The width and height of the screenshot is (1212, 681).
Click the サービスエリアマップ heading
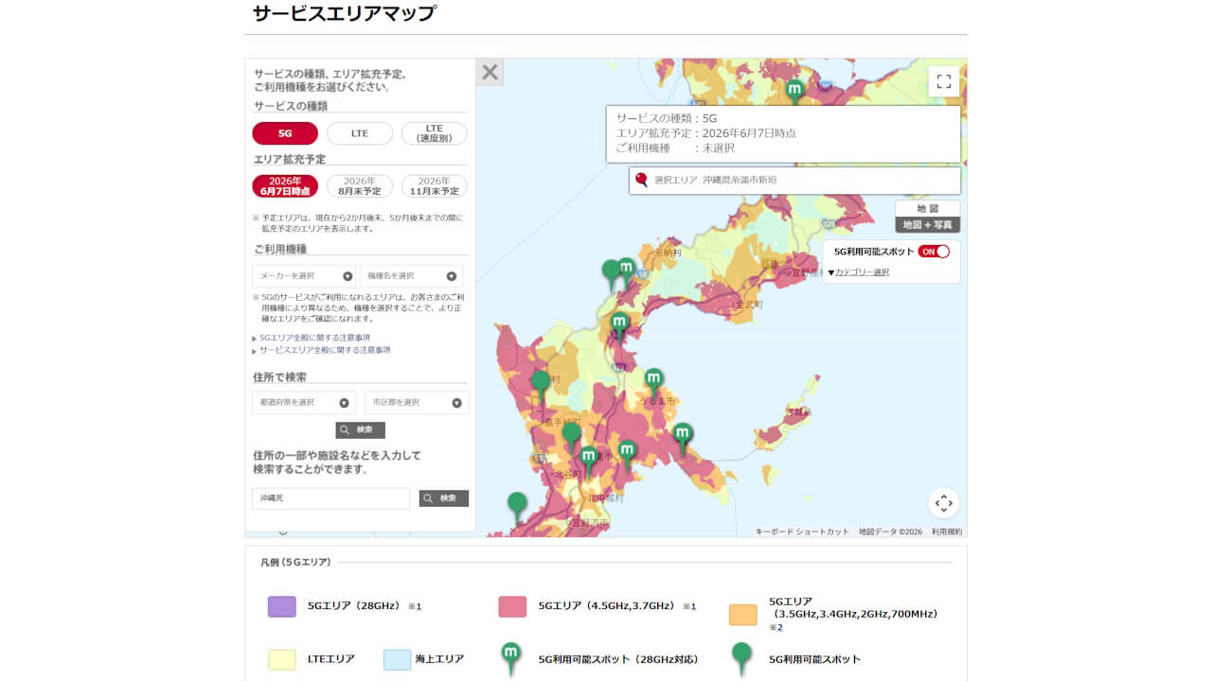pos(345,14)
